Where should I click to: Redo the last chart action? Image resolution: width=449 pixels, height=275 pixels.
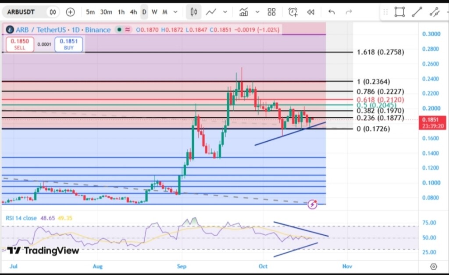[x=349, y=12]
